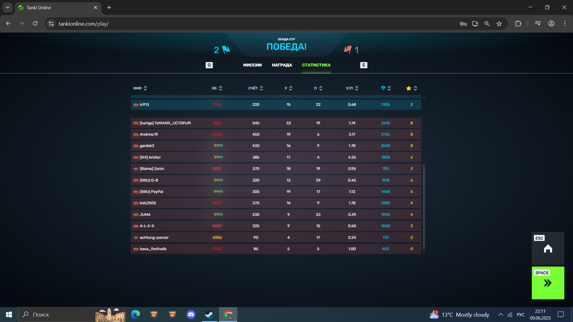Bookmark this page with star icon

499,24
